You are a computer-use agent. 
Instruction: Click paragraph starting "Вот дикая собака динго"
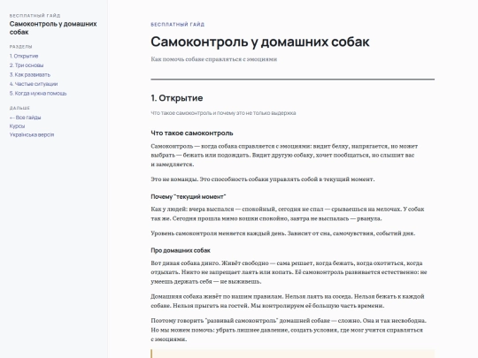(289, 272)
